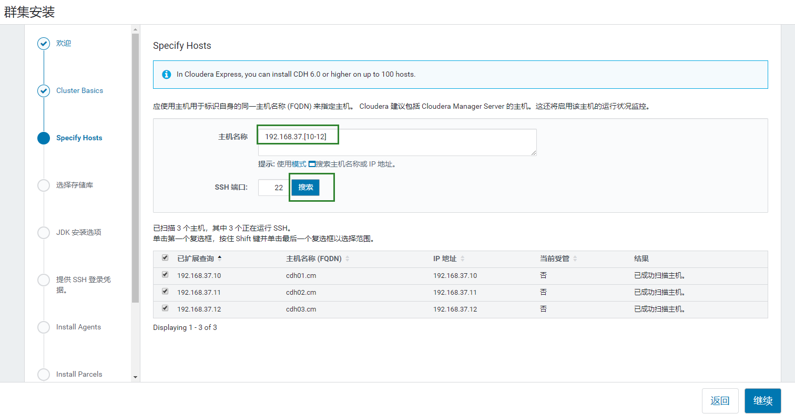Open the 欢迎 step label
795x414 pixels.
64,43
